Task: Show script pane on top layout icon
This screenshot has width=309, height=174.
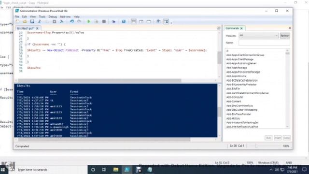Action: pyautogui.click(x=134, y=21)
